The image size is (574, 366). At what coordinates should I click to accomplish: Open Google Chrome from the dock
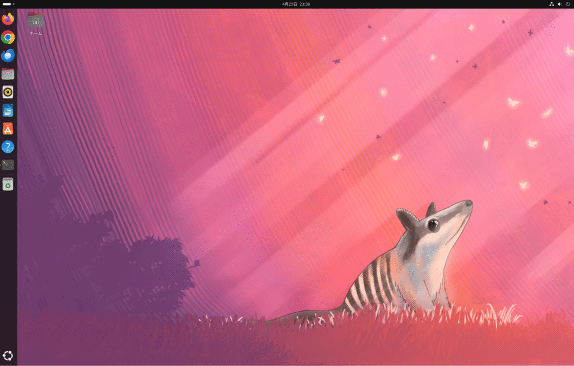pos(8,37)
